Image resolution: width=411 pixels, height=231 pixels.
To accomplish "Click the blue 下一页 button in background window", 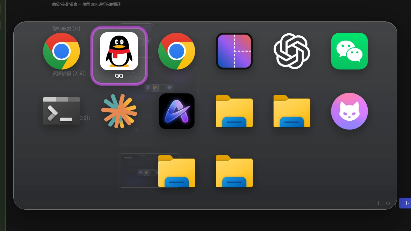I will tap(405, 203).
